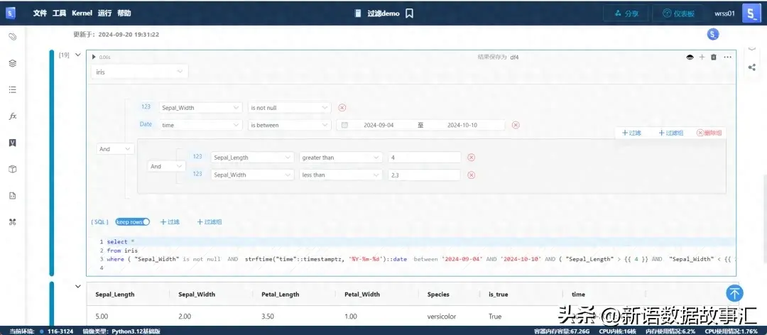Open the cell's three-dot more menu
The image size is (767, 335).
coord(728,57)
